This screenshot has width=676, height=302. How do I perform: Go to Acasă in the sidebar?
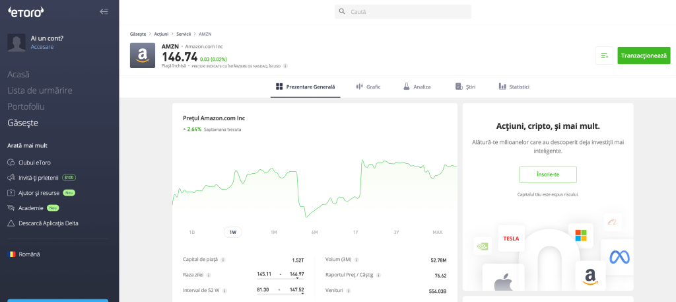[x=18, y=74]
